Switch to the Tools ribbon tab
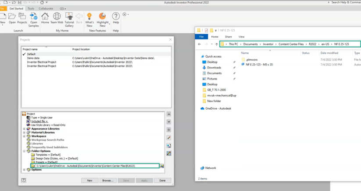The width and height of the screenshot is (361, 191). click(31, 8)
